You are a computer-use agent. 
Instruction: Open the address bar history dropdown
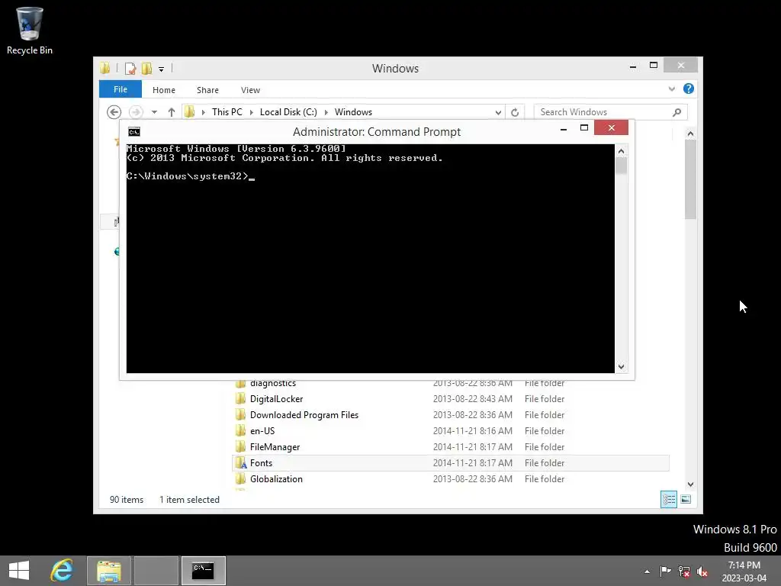coord(497,112)
